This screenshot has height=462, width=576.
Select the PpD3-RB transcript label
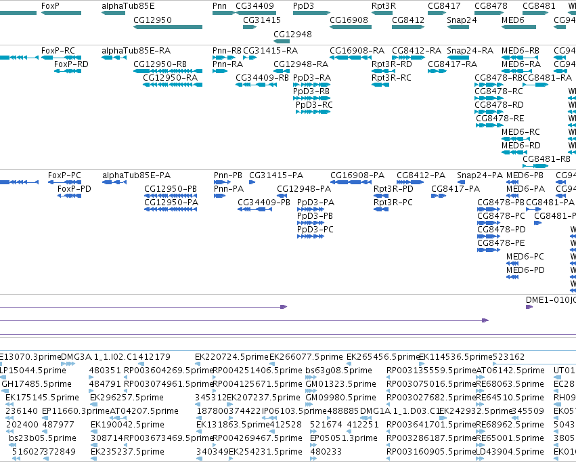(x=311, y=91)
